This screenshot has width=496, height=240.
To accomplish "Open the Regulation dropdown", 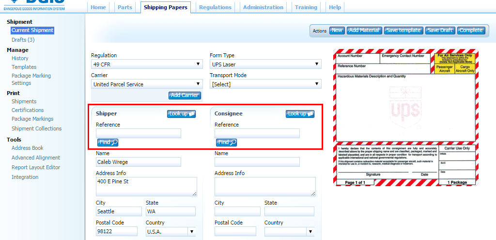I will pos(147,64).
